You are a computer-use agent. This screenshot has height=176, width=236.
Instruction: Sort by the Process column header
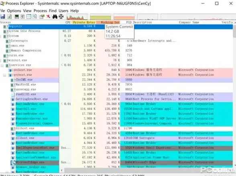click(x=5, y=22)
